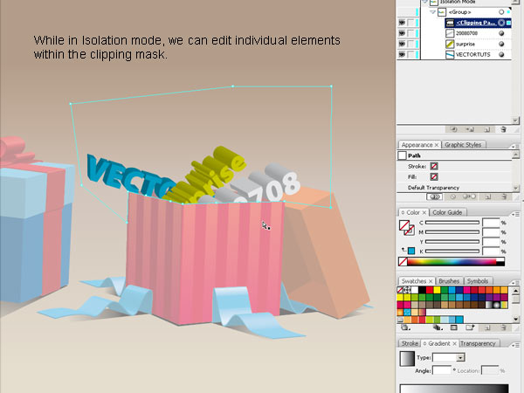Click Make/Release Clipping Mask icon in Layers panel
The height and width of the screenshot is (393, 524).
[454, 129]
